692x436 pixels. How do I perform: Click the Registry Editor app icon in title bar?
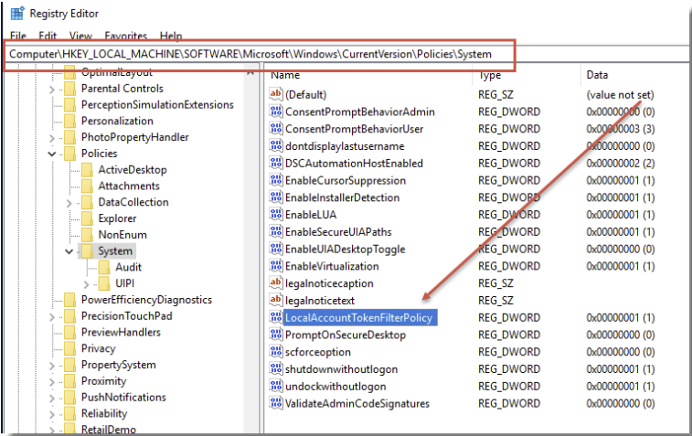[17, 14]
